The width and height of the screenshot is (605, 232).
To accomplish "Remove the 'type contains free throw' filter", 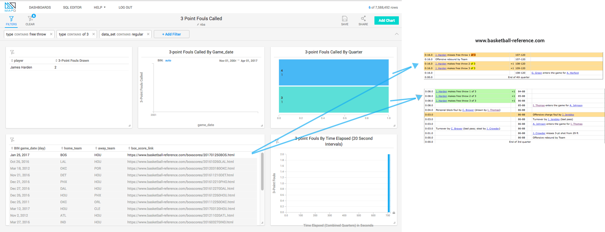I will 51,34.
